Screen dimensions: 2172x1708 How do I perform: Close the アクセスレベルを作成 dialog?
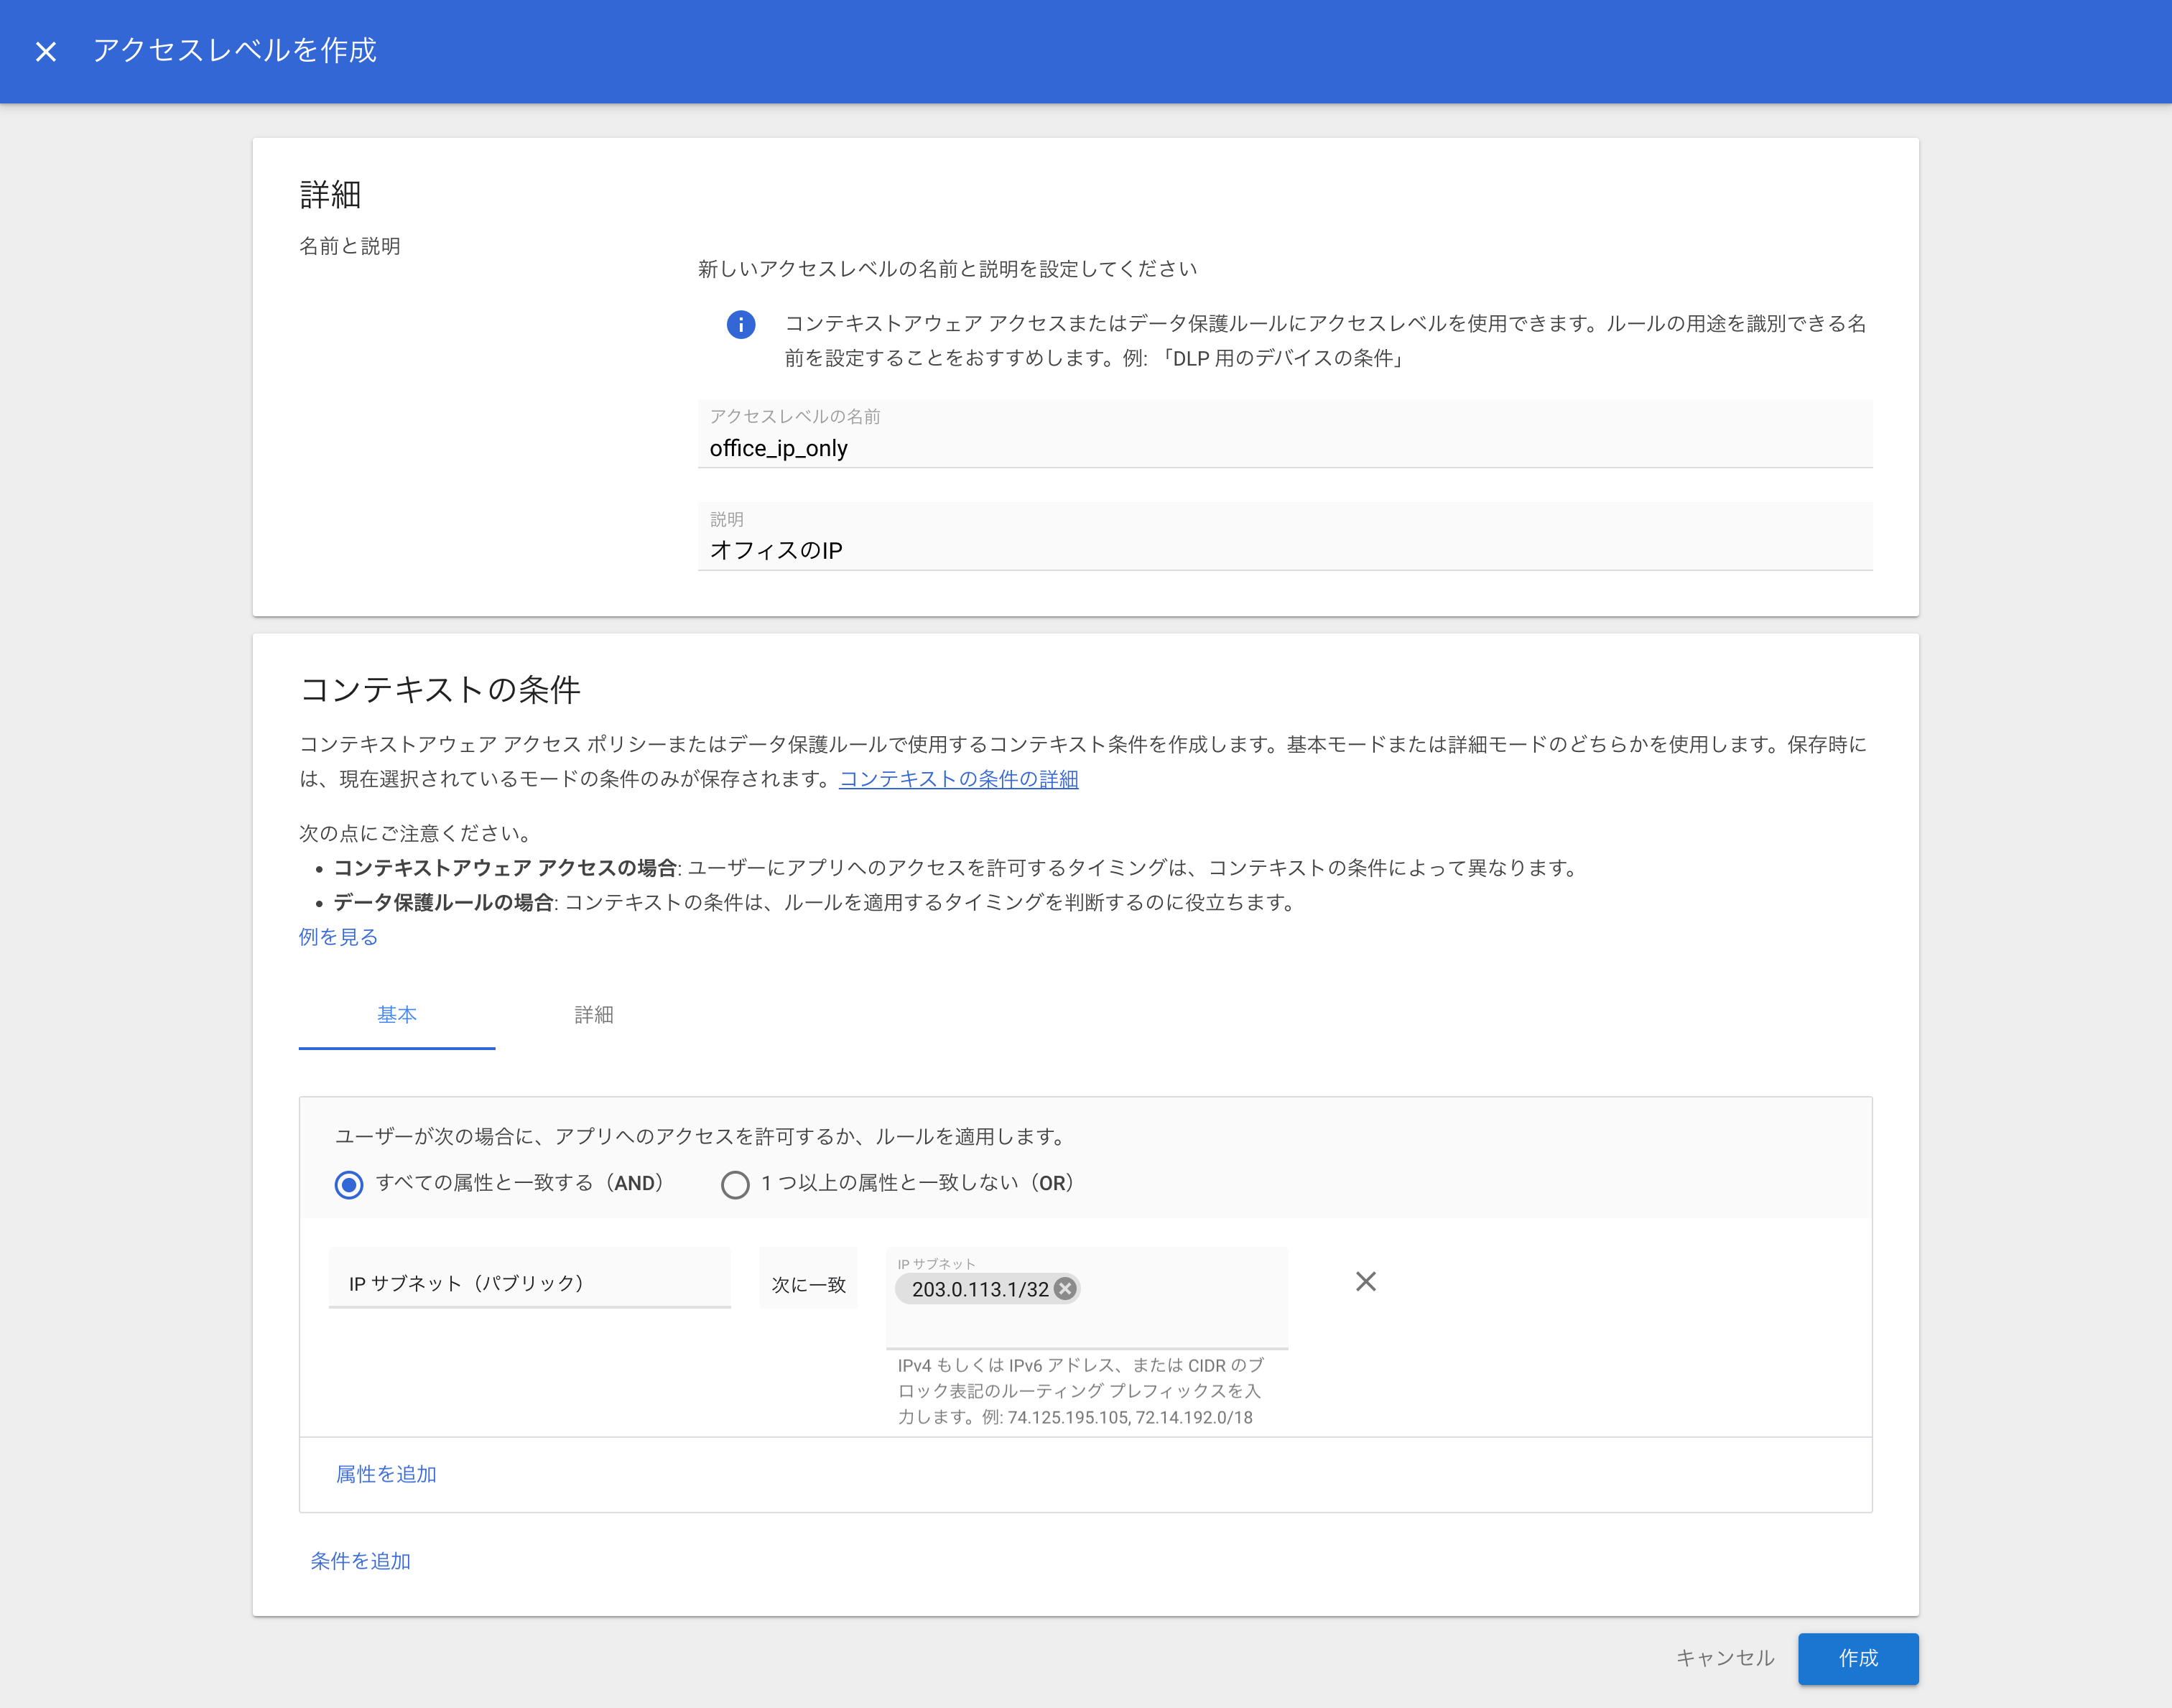pyautogui.click(x=46, y=51)
